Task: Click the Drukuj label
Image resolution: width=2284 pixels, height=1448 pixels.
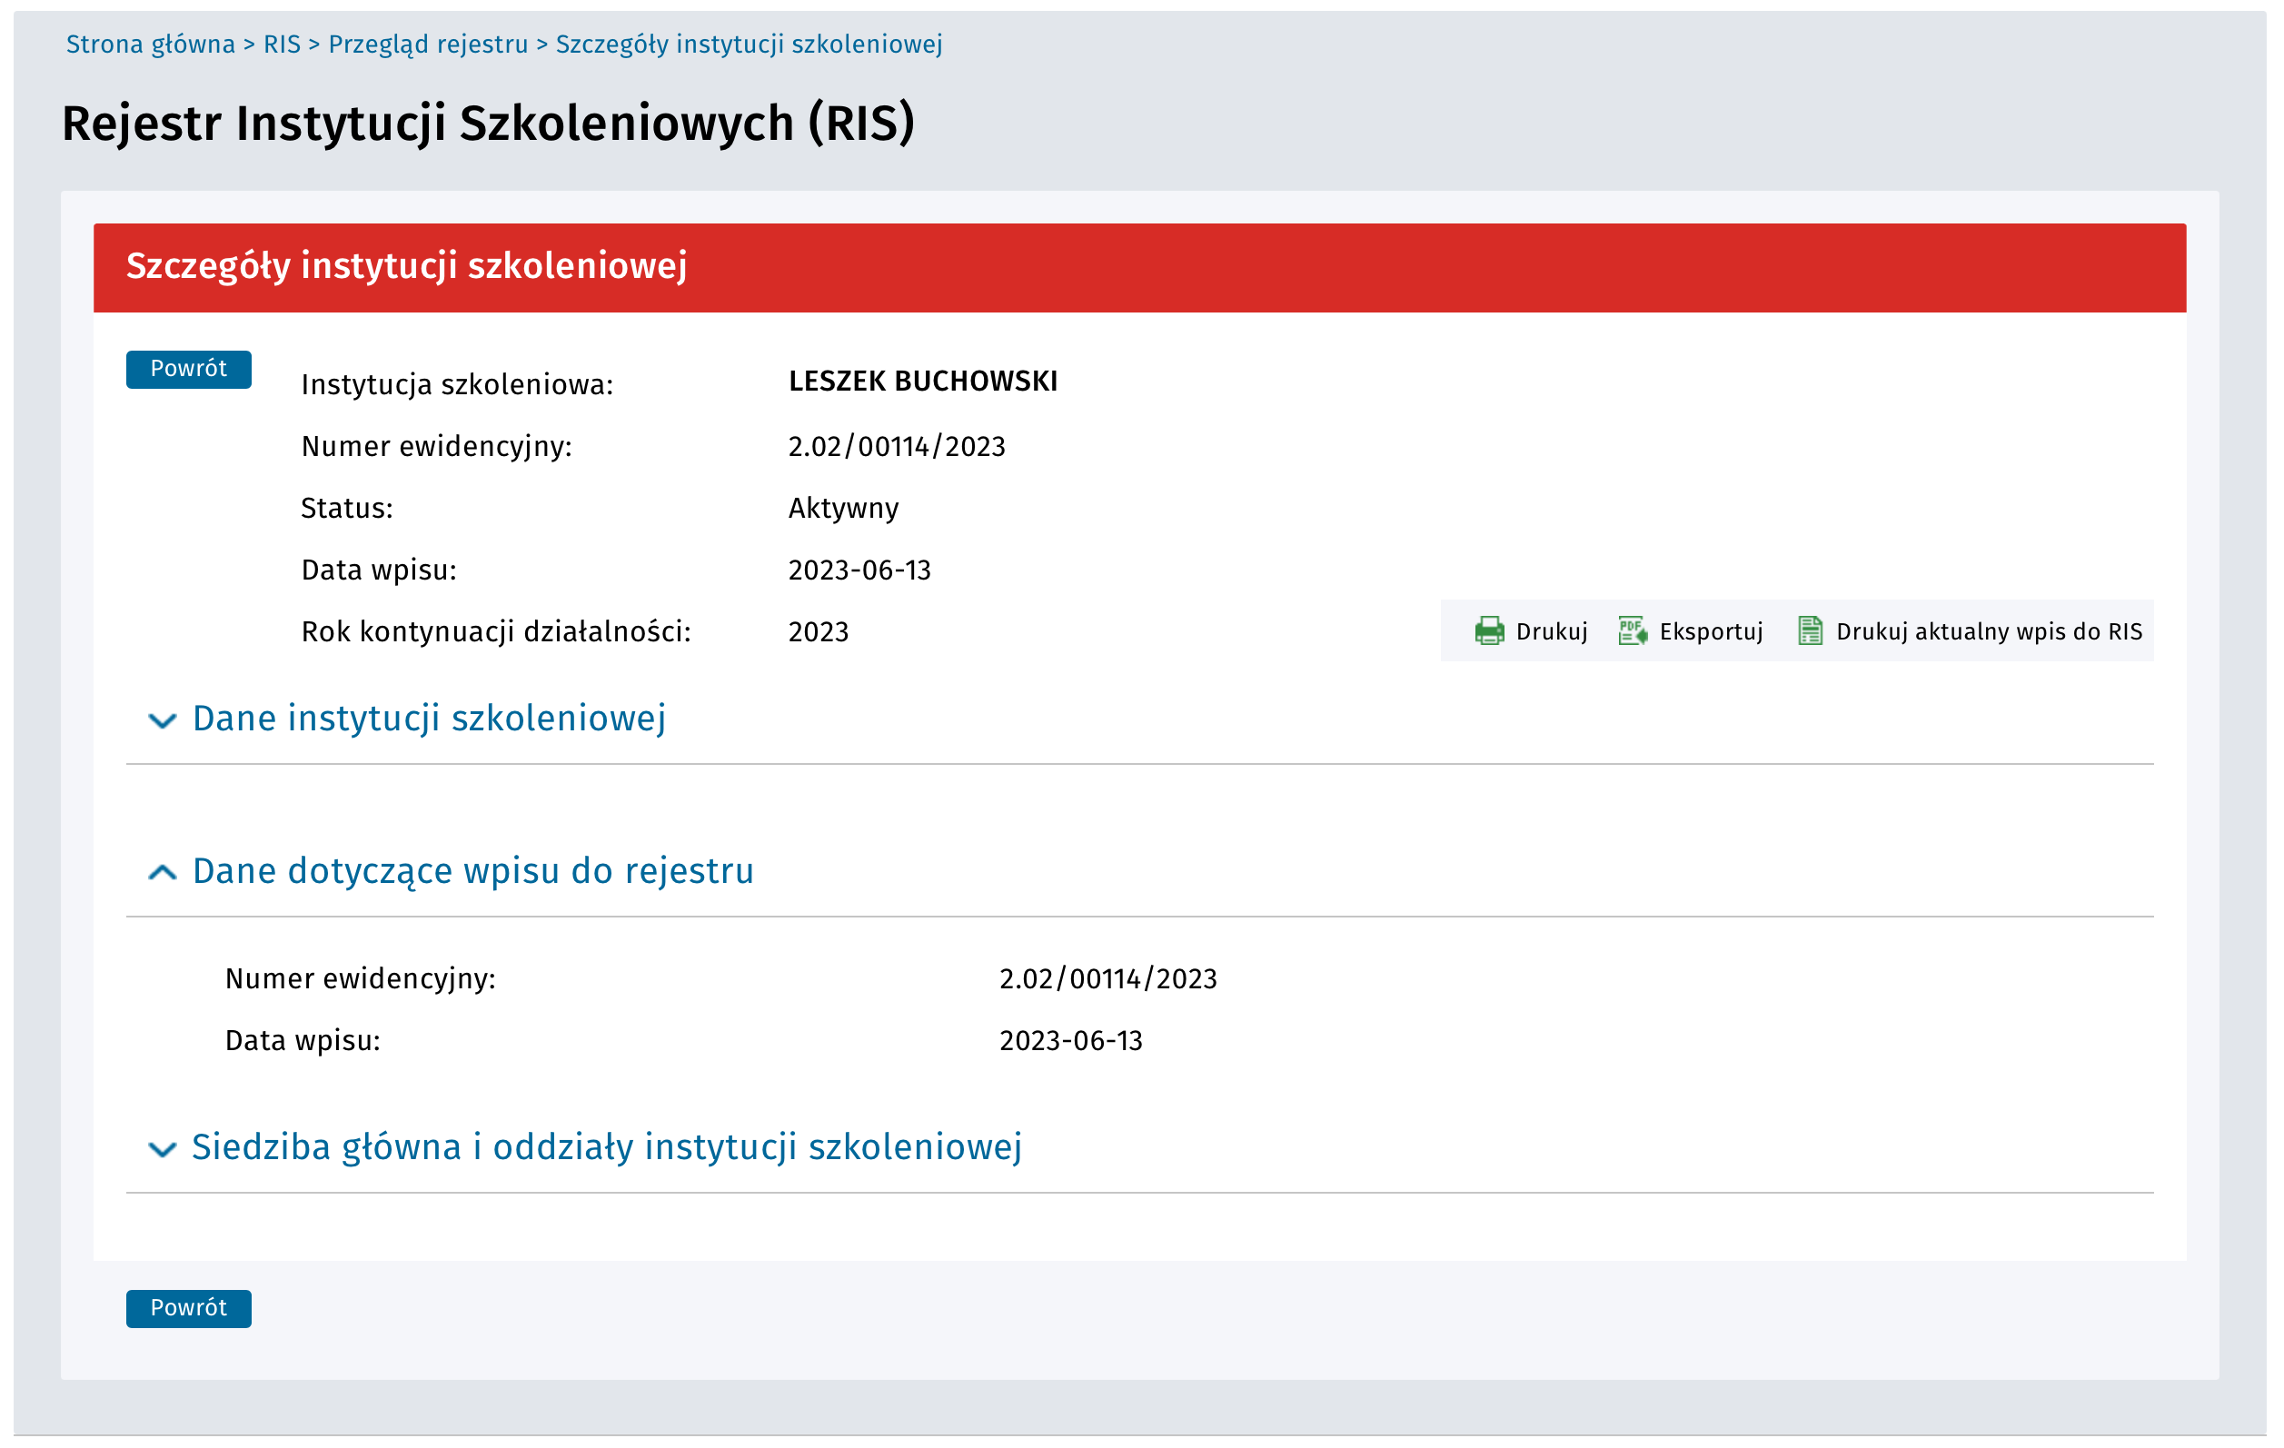Action: coord(1552,631)
